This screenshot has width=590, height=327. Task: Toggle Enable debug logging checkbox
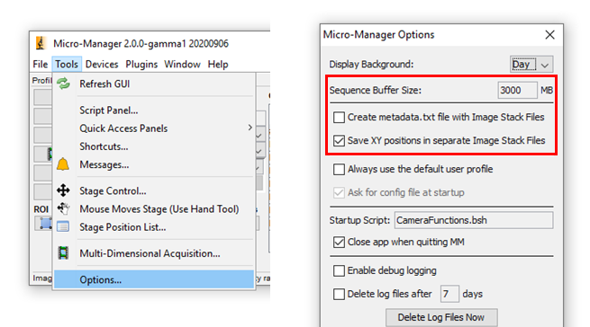pyautogui.click(x=339, y=270)
